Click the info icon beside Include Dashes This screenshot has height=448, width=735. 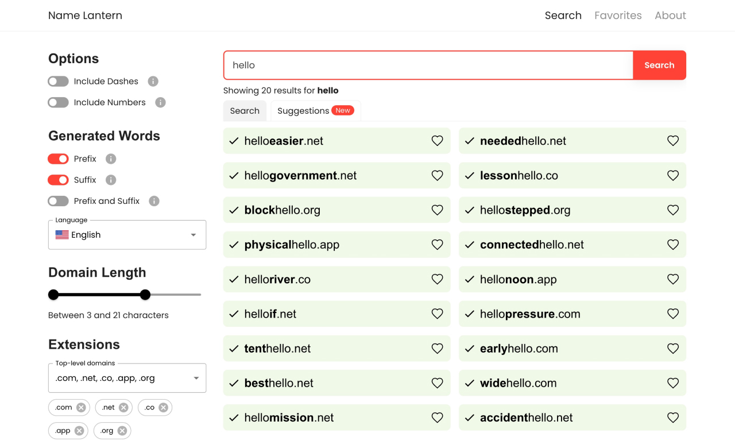pyautogui.click(x=153, y=82)
